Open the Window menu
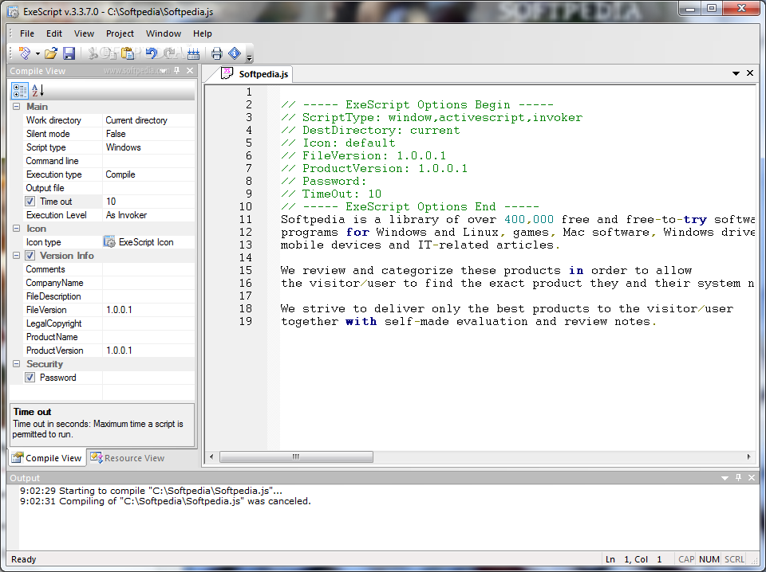The height and width of the screenshot is (572, 766). [x=164, y=33]
